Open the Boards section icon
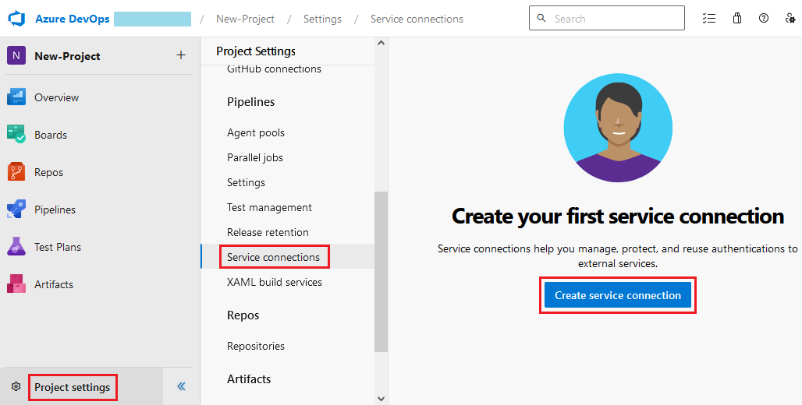802x405 pixels. point(16,135)
